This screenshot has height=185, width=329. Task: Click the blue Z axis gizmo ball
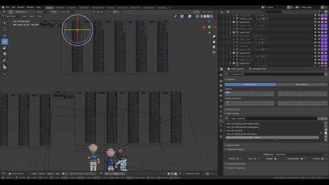(x=209, y=32)
